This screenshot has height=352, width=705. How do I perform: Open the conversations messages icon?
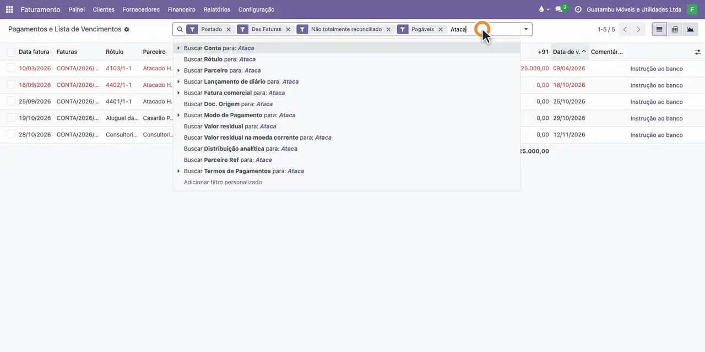point(560,9)
